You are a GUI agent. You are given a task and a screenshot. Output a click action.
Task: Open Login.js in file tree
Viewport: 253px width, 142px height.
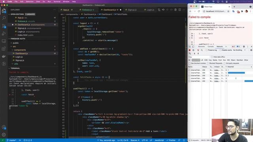pyautogui.click(x=19, y=57)
